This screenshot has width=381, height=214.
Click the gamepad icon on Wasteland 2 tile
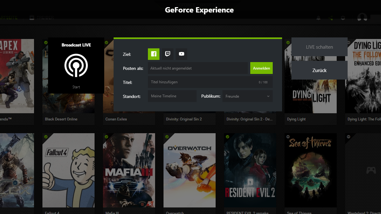[371, 170]
